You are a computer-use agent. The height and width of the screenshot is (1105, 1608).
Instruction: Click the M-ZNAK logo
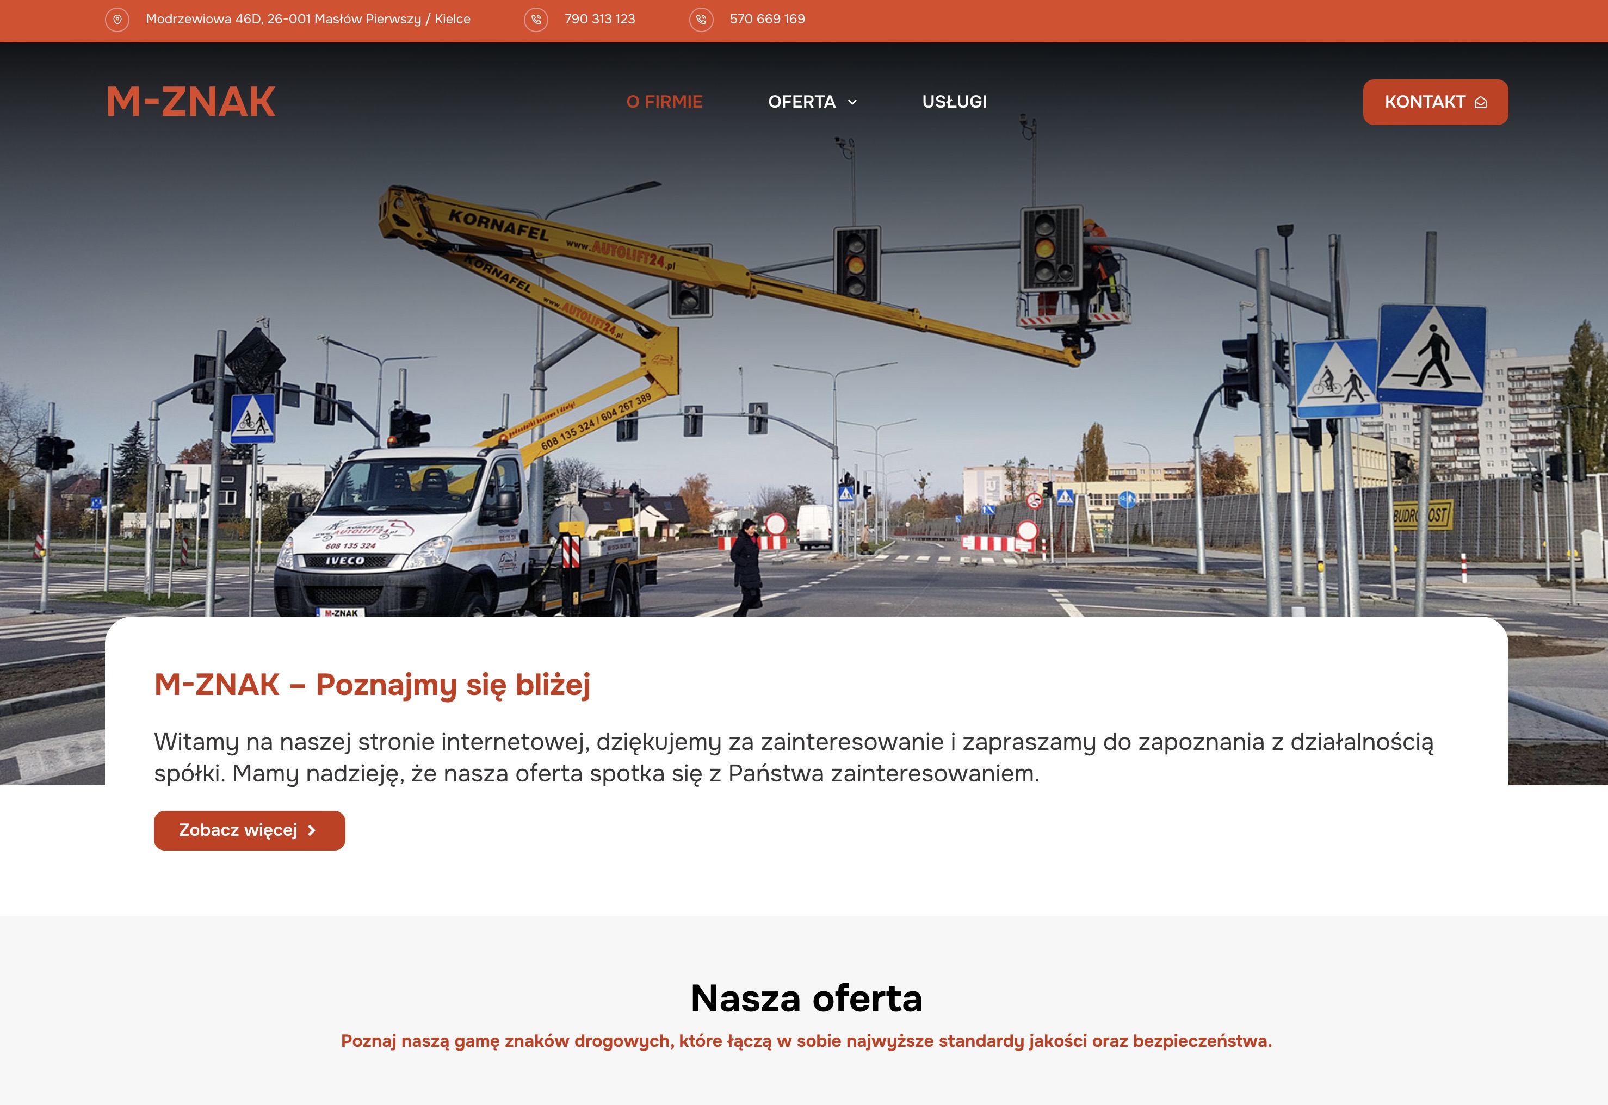pyautogui.click(x=191, y=102)
